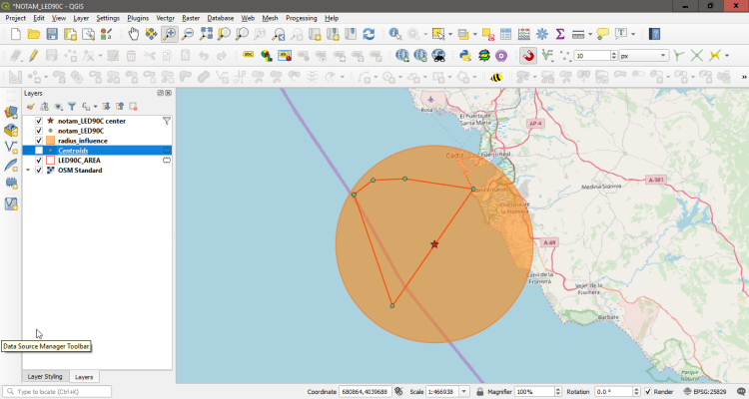The width and height of the screenshot is (749, 399).
Task: Hide the LED90C_AREA layer
Action: [x=39, y=161]
